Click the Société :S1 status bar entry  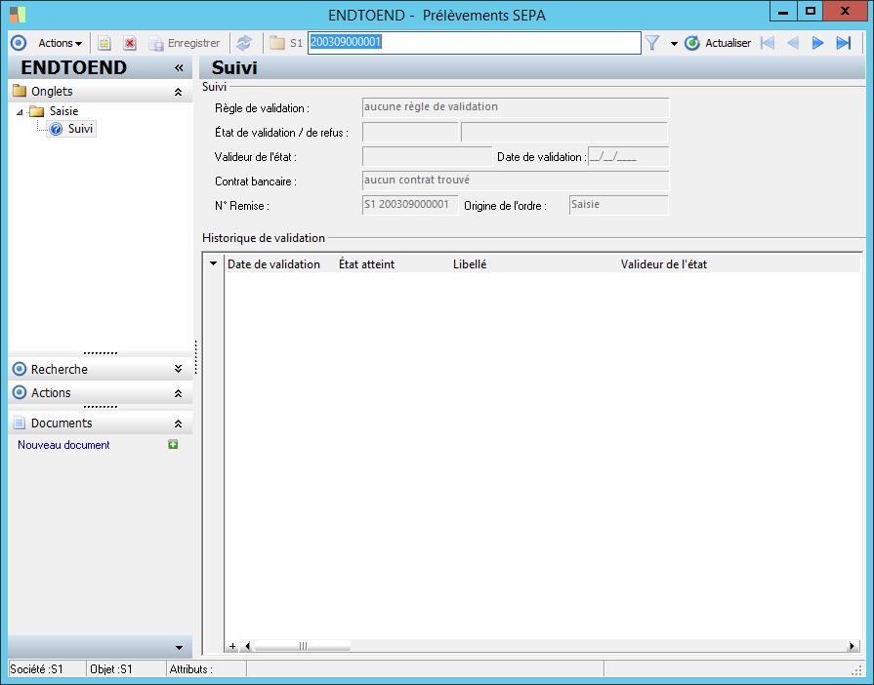(48, 668)
